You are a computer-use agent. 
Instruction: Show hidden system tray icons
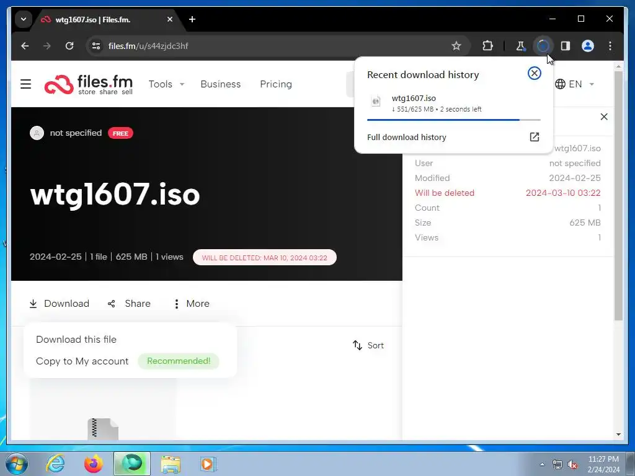pyautogui.click(x=542, y=464)
